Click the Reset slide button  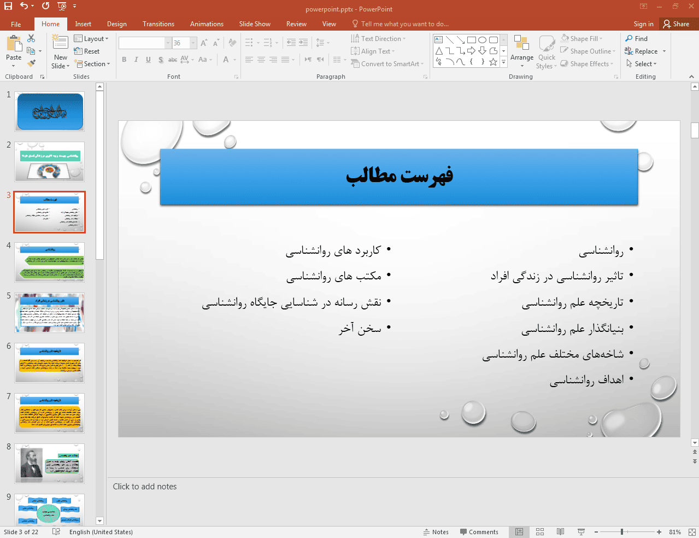pos(87,51)
